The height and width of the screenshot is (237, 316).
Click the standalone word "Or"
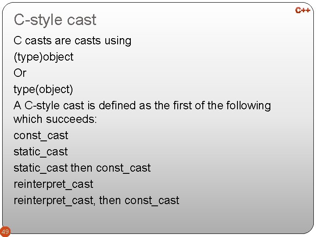(x=20, y=73)
